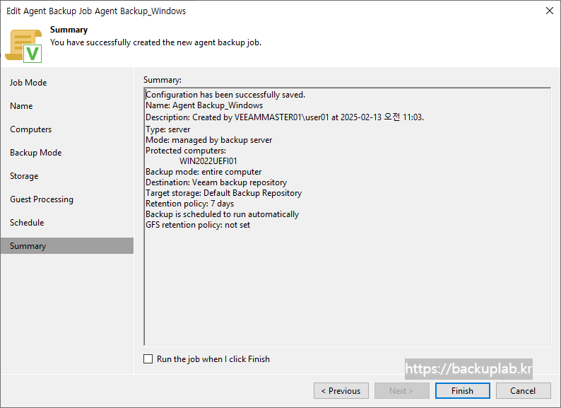The width and height of the screenshot is (561, 408).
Task: Click 'You have successfully created' header message
Action: tap(155, 42)
